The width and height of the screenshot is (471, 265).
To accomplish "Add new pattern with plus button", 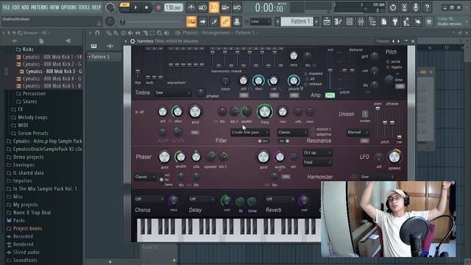I will tap(316, 21).
